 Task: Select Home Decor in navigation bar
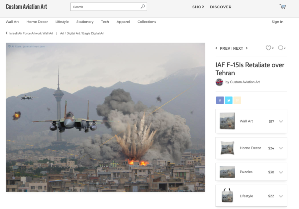tap(37, 22)
